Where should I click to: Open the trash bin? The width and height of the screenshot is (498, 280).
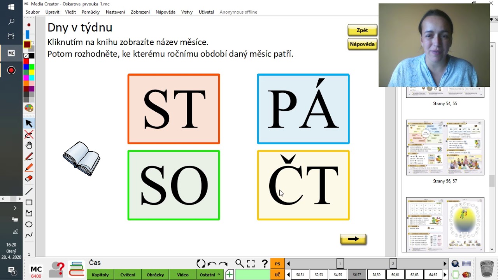(x=487, y=269)
